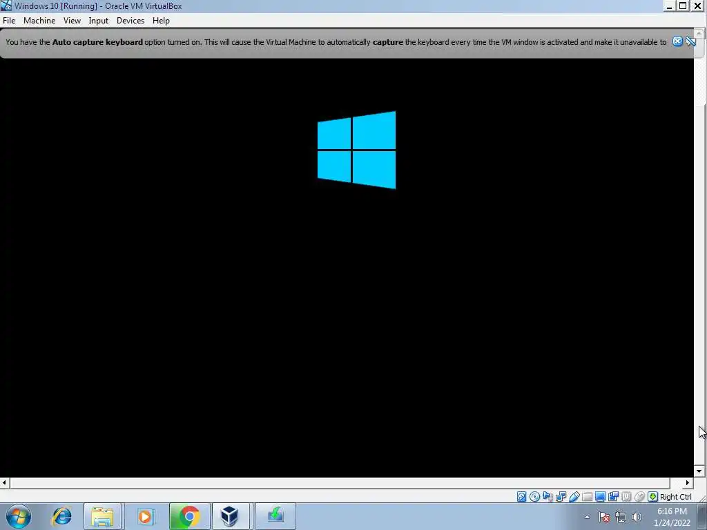Open Windows Media Player from taskbar
This screenshot has height=530, width=707.
click(145, 516)
